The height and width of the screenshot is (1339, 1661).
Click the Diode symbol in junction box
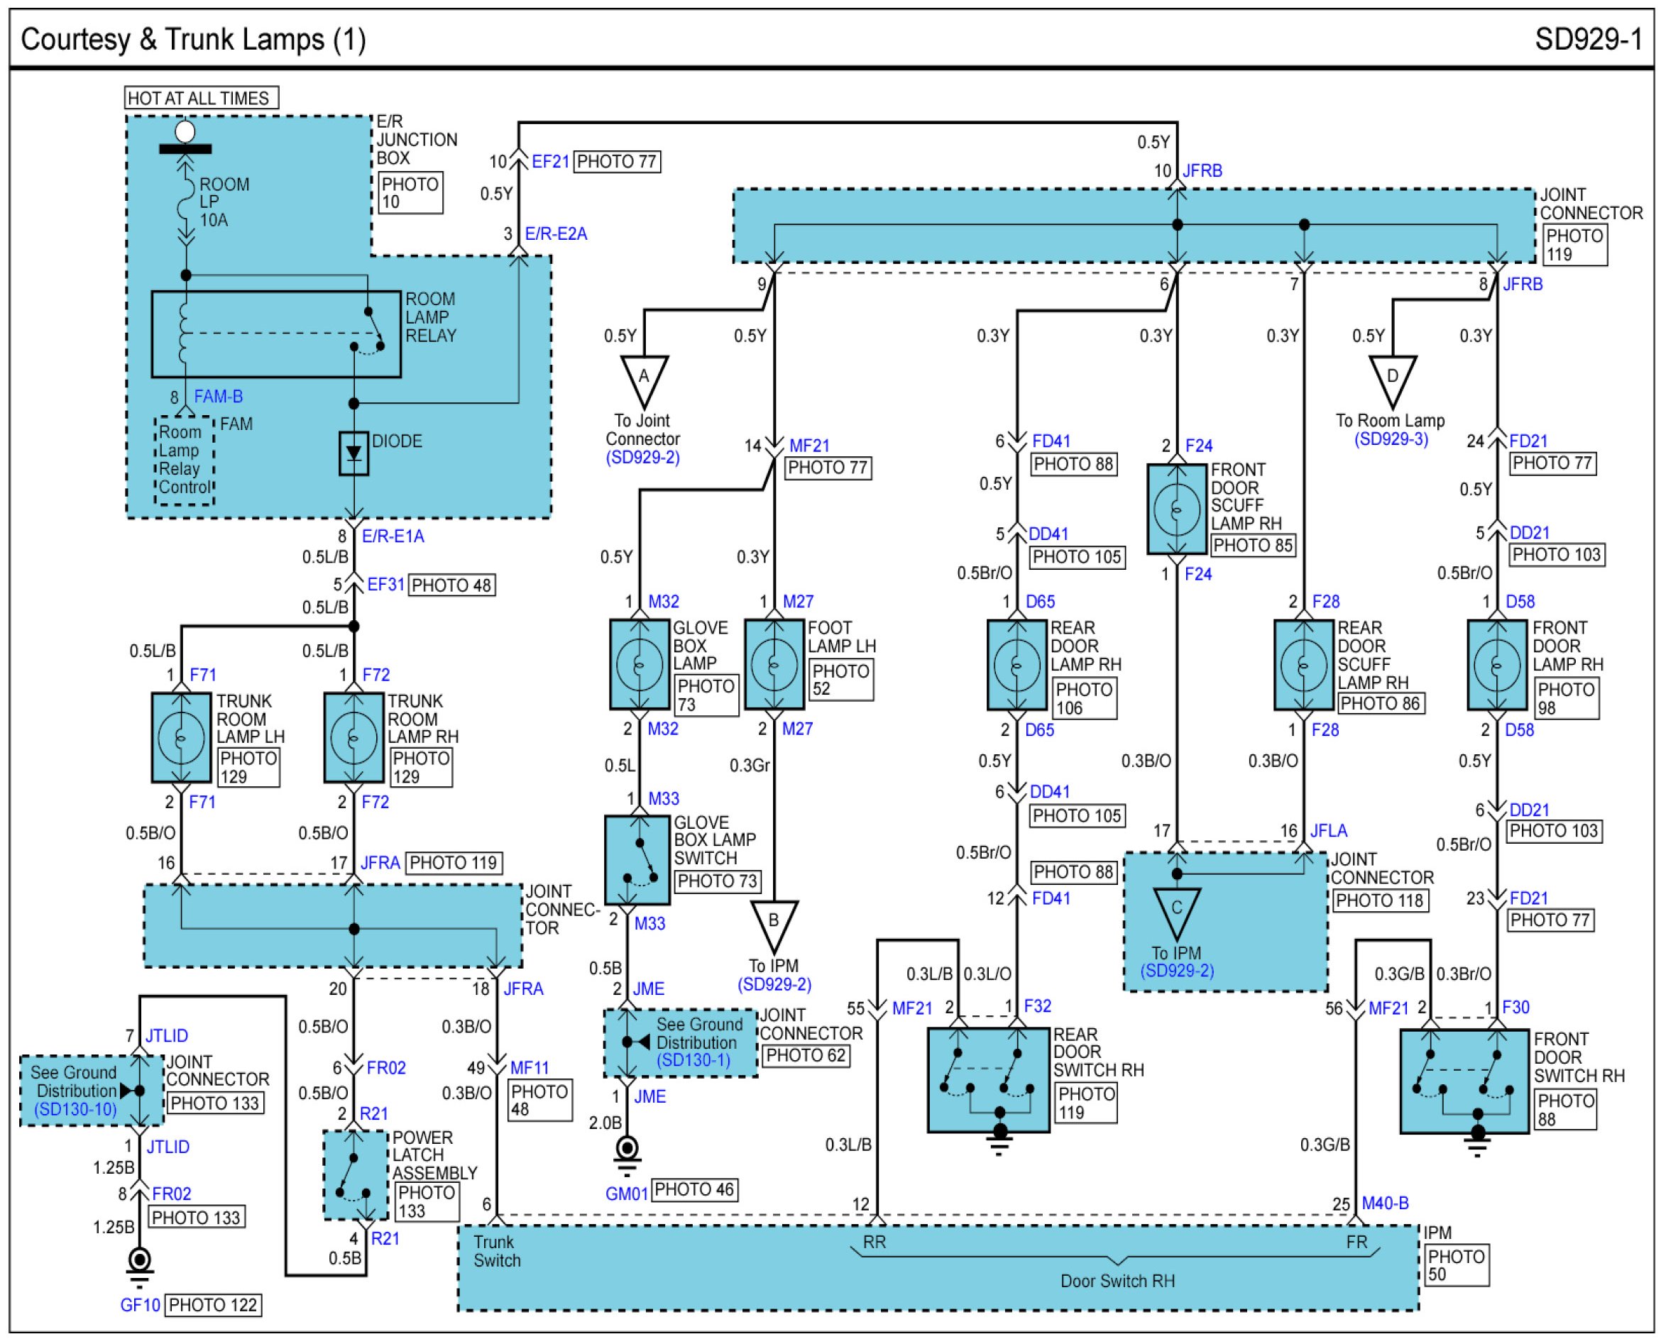tap(353, 453)
